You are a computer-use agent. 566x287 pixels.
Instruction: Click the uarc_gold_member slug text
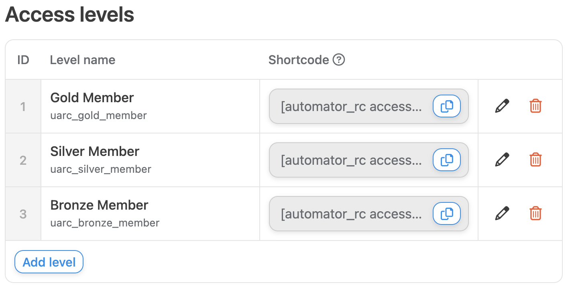(x=98, y=116)
